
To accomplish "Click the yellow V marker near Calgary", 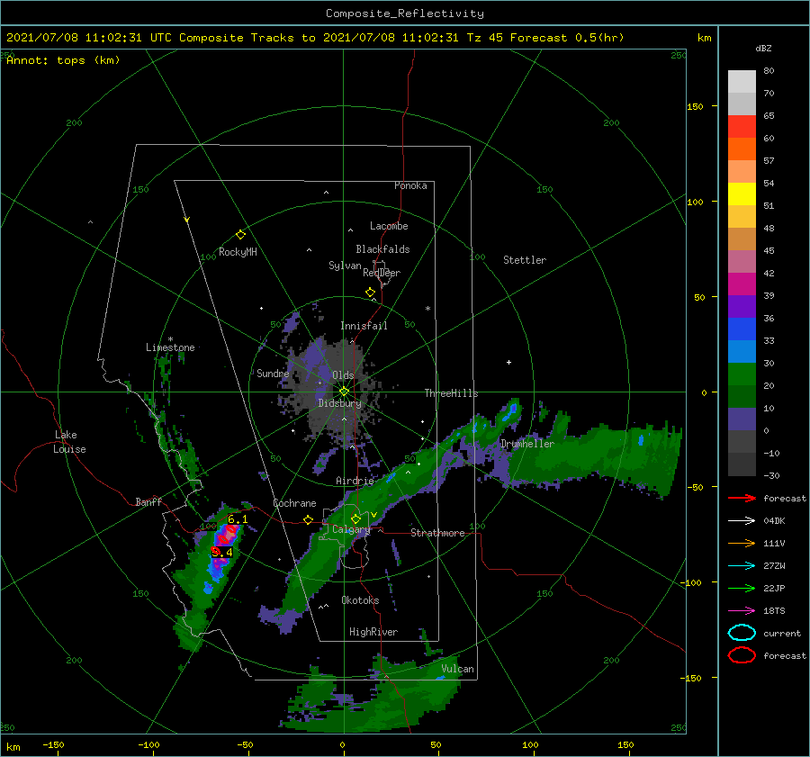I will coord(373,515).
